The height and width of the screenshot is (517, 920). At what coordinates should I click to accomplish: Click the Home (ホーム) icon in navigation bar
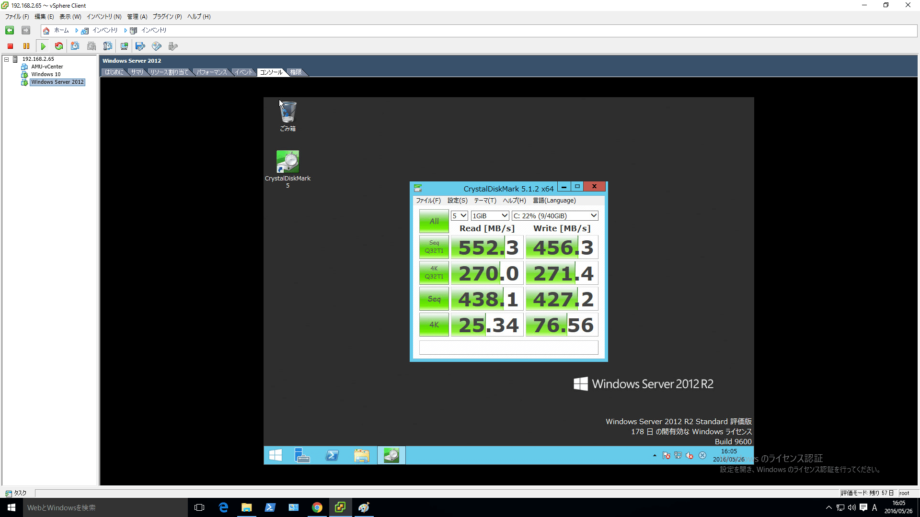46,31
